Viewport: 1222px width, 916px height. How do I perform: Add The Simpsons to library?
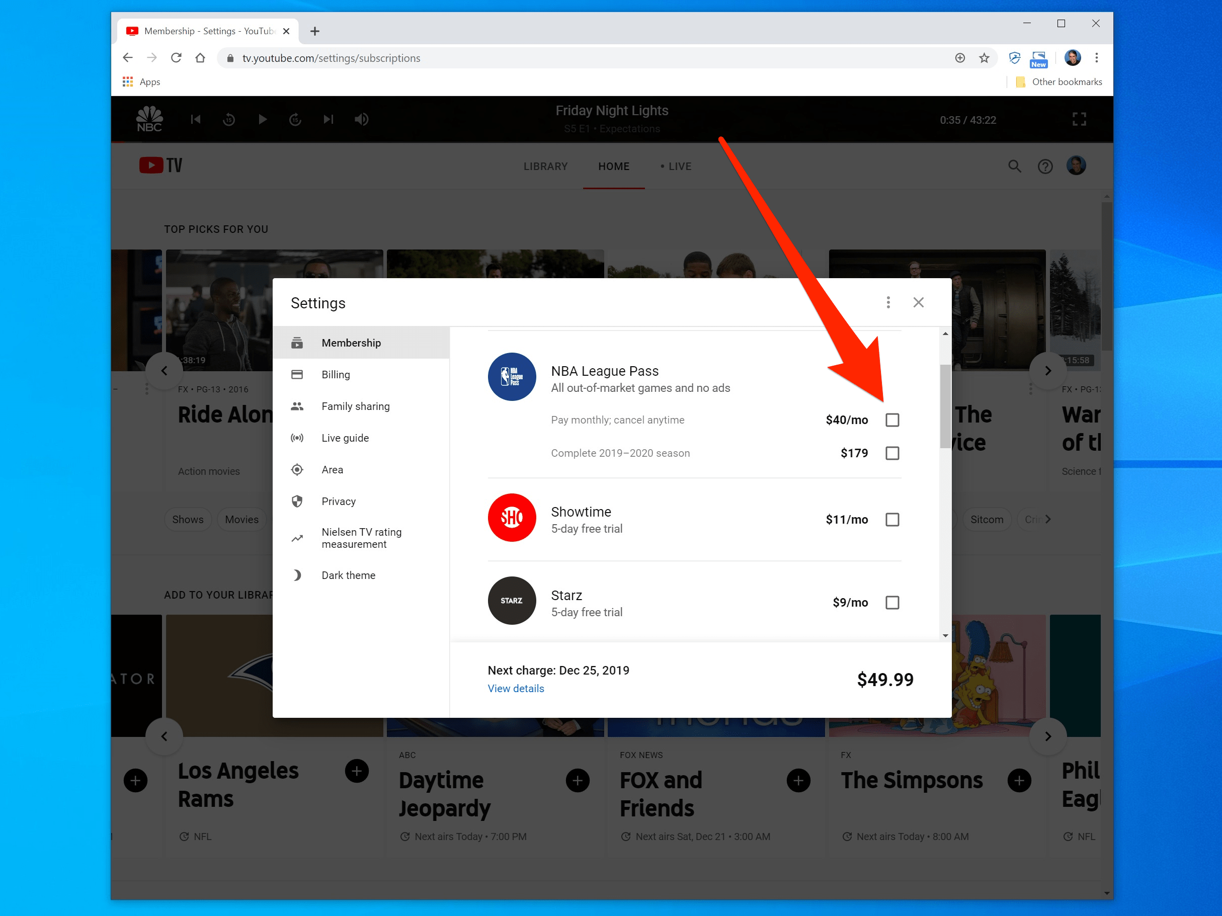pos(1019,781)
